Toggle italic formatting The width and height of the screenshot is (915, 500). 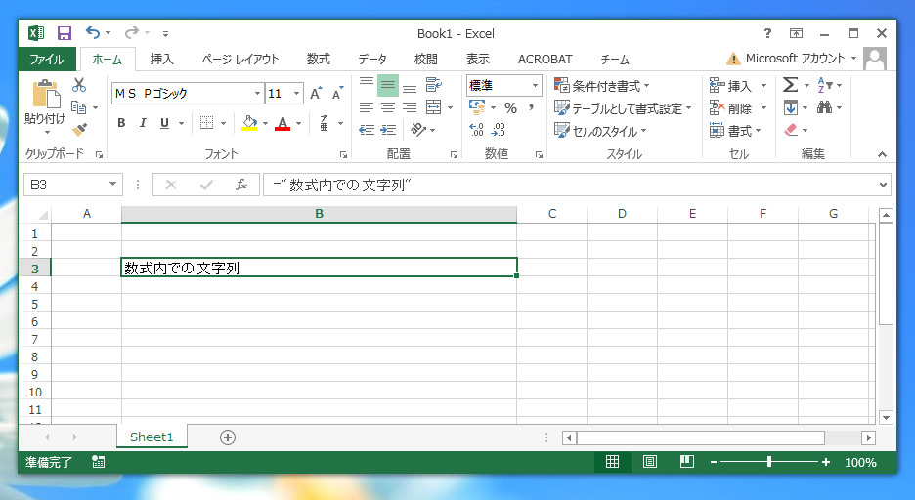click(143, 123)
